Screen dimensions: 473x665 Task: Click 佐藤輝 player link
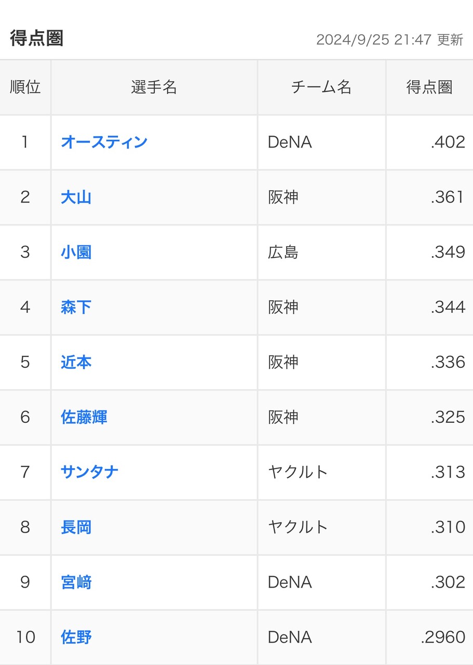(84, 417)
